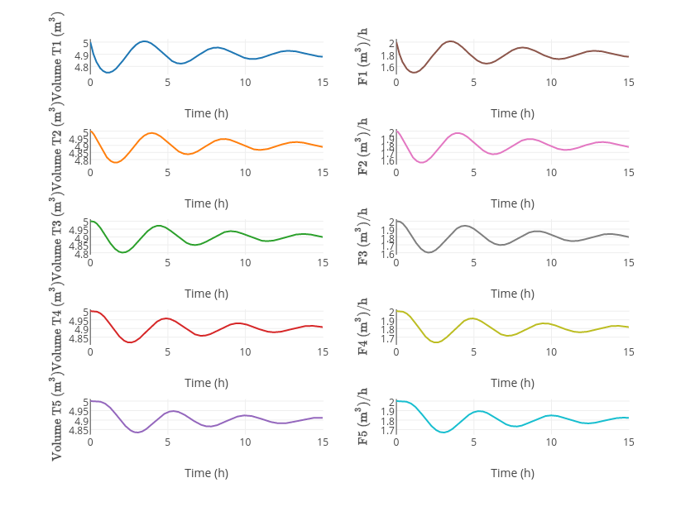Screen dimensions: 695x521
Task: Click the cyan F5 flow curve
Action: tap(478, 411)
